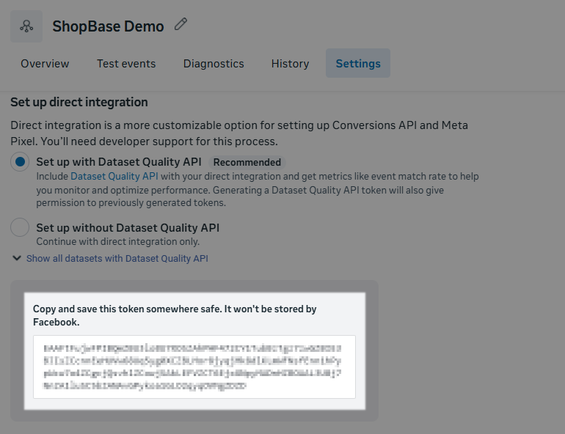The image size is (565, 434).
Task: Click the 'Copy and save this token' notice
Action: tap(175, 315)
